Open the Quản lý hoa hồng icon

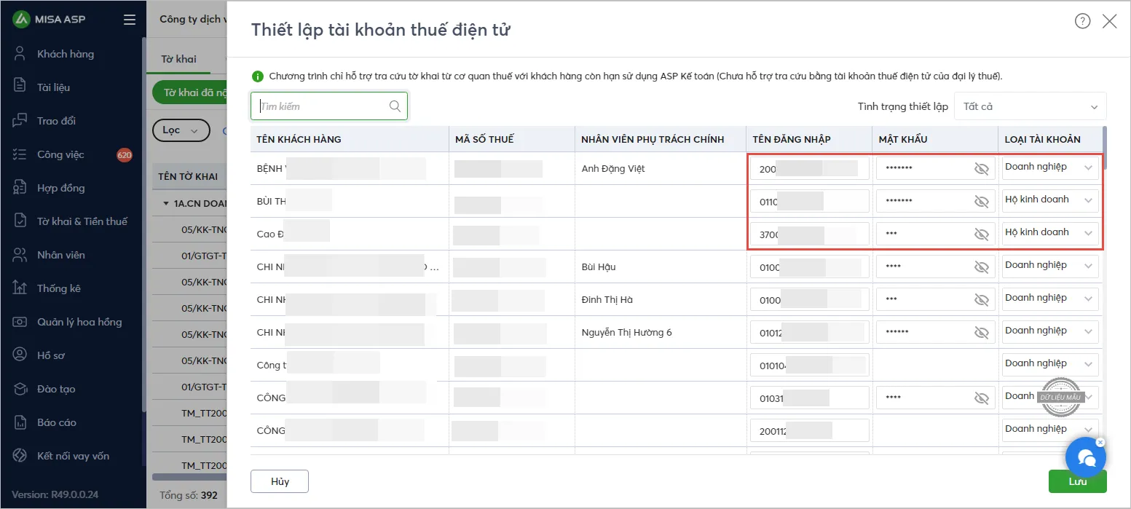(x=20, y=322)
